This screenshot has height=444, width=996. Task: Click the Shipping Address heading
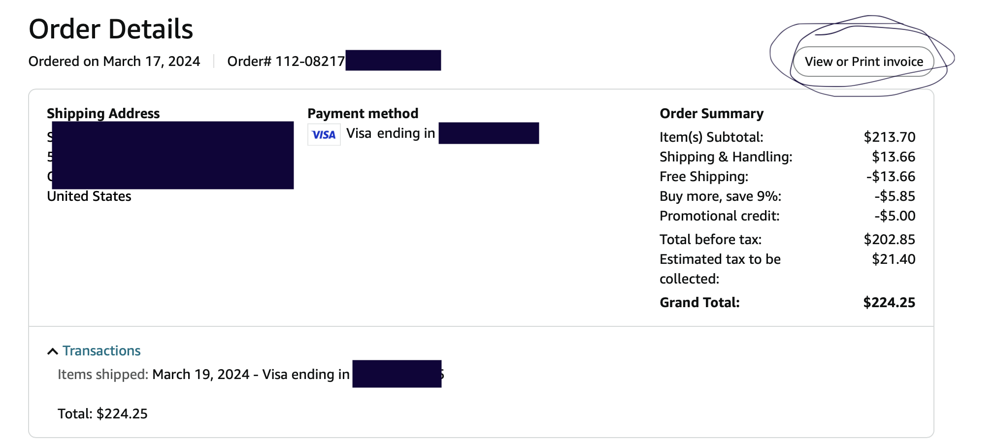[103, 113]
